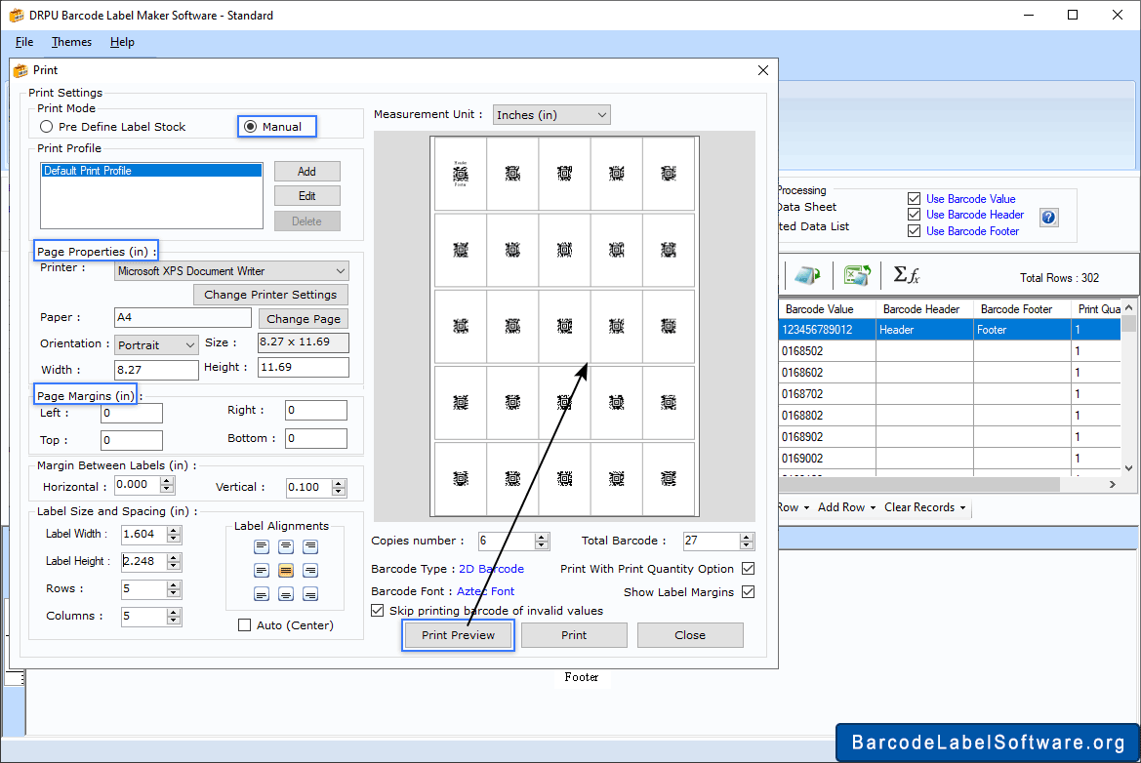Click horizontal scrollbar right arrow in table
Image resolution: width=1141 pixels, height=763 pixels.
(x=1112, y=484)
